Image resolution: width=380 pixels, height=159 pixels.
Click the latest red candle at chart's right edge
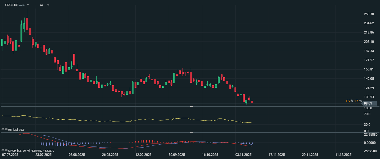tap(252, 102)
